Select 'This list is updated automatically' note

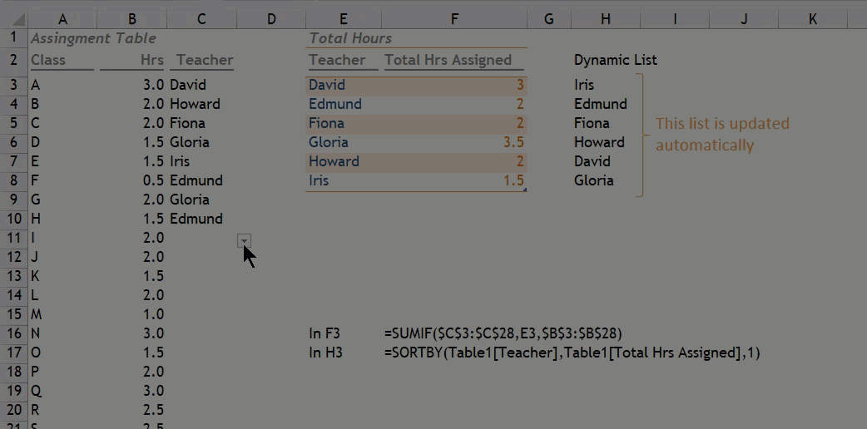pyautogui.click(x=721, y=134)
